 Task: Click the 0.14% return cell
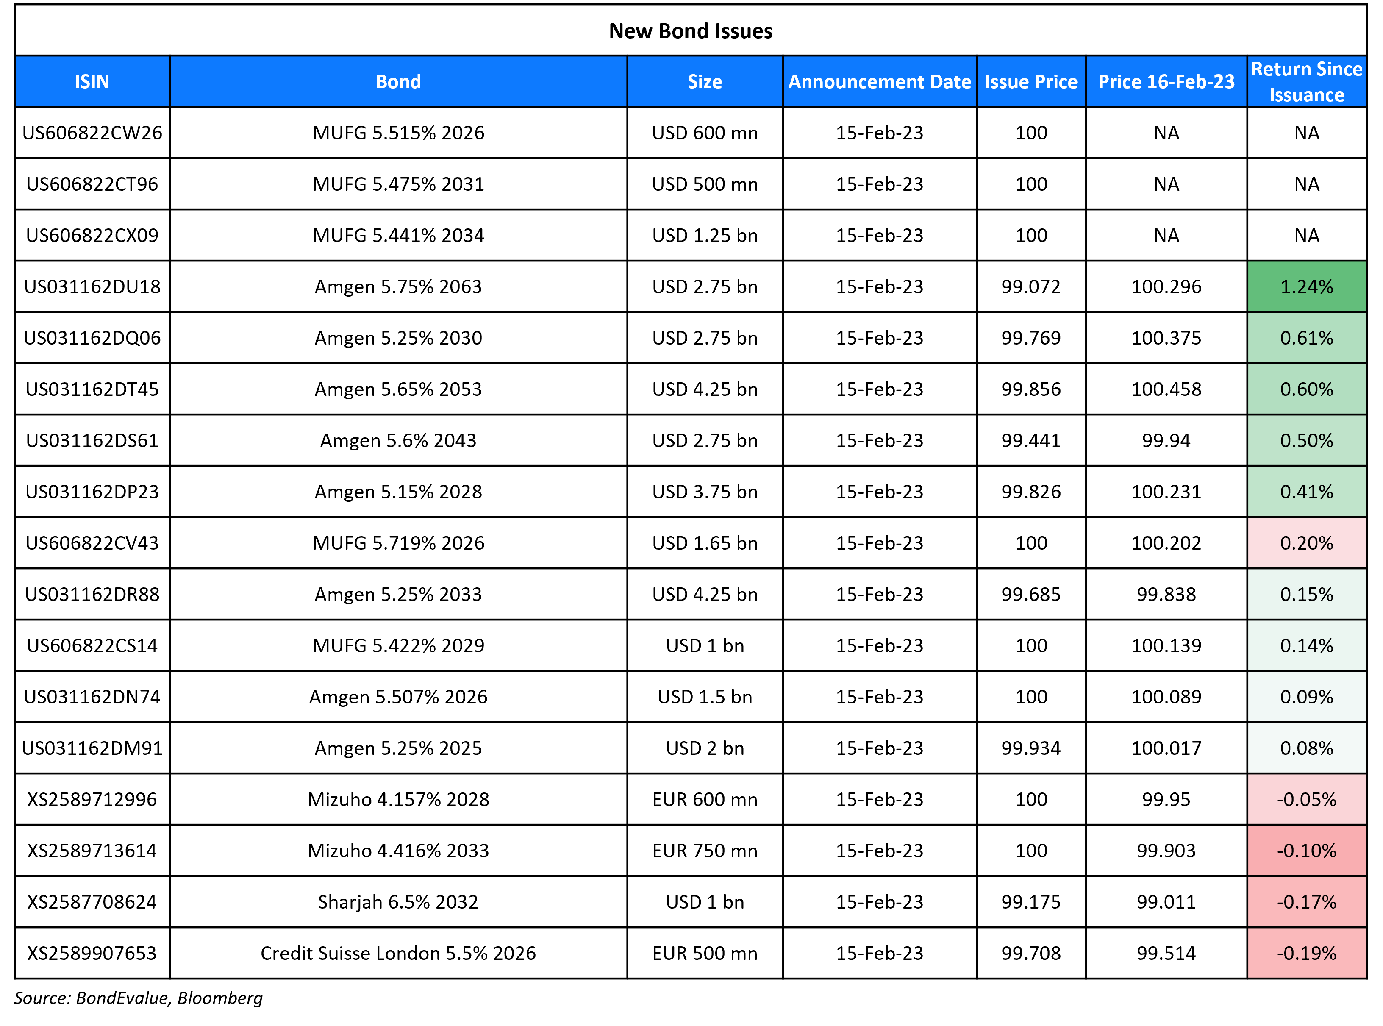point(1307,645)
